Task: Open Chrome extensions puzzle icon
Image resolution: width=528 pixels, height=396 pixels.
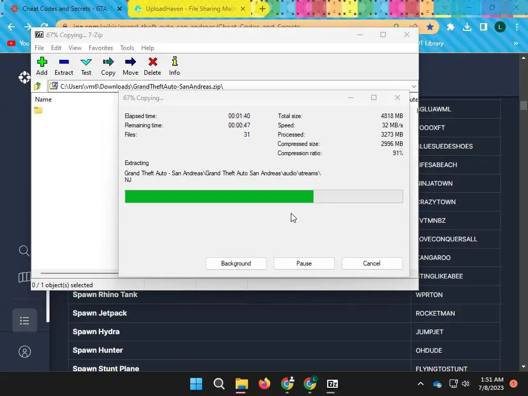Action: click(x=451, y=27)
